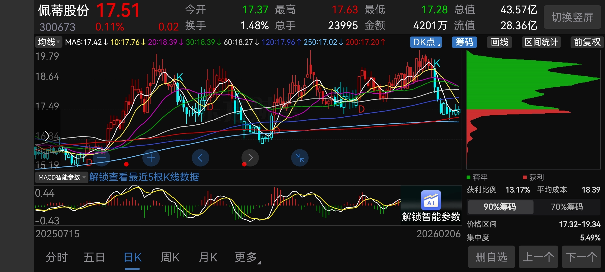Click 解锁查看最近5根K线数据 link
605x272 pixels.
tap(144, 177)
